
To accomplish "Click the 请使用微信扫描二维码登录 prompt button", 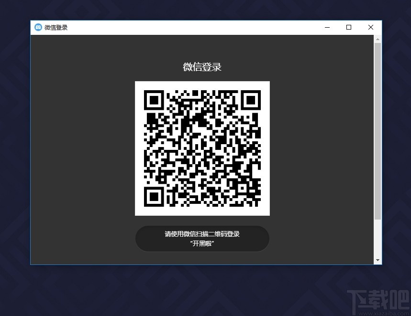I will (x=202, y=234).
